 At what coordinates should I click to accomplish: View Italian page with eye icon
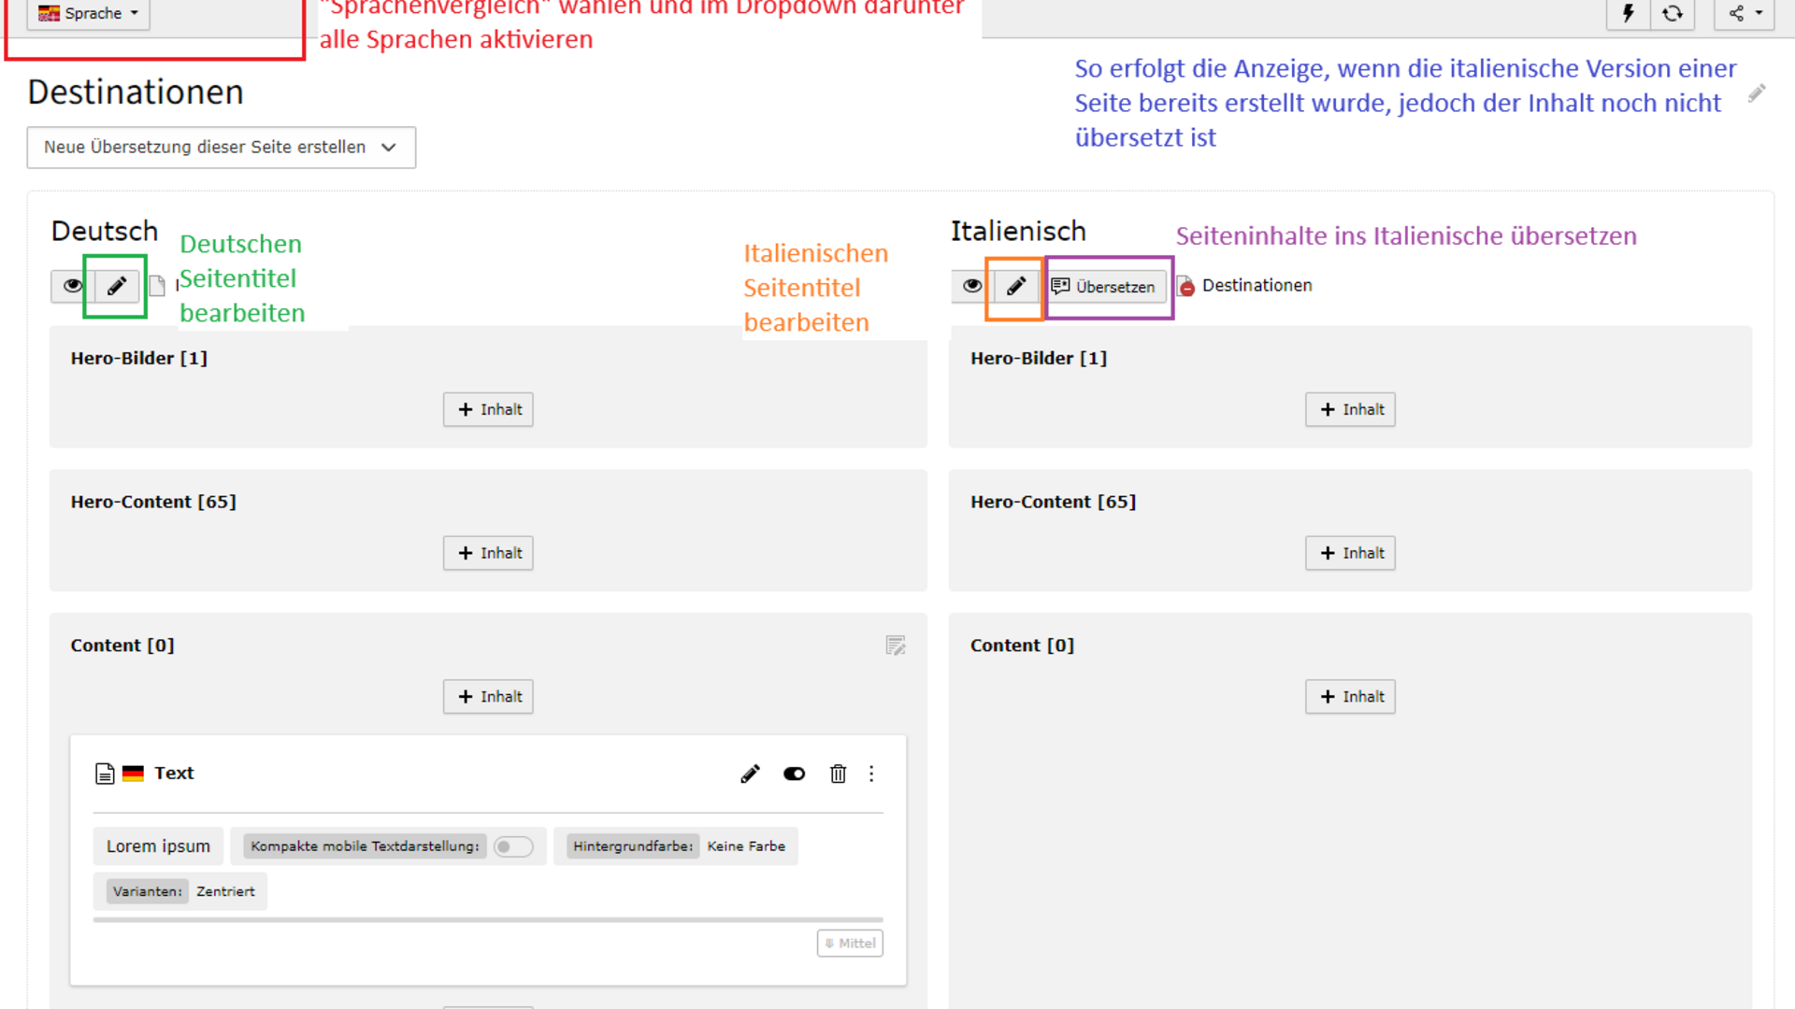972,286
